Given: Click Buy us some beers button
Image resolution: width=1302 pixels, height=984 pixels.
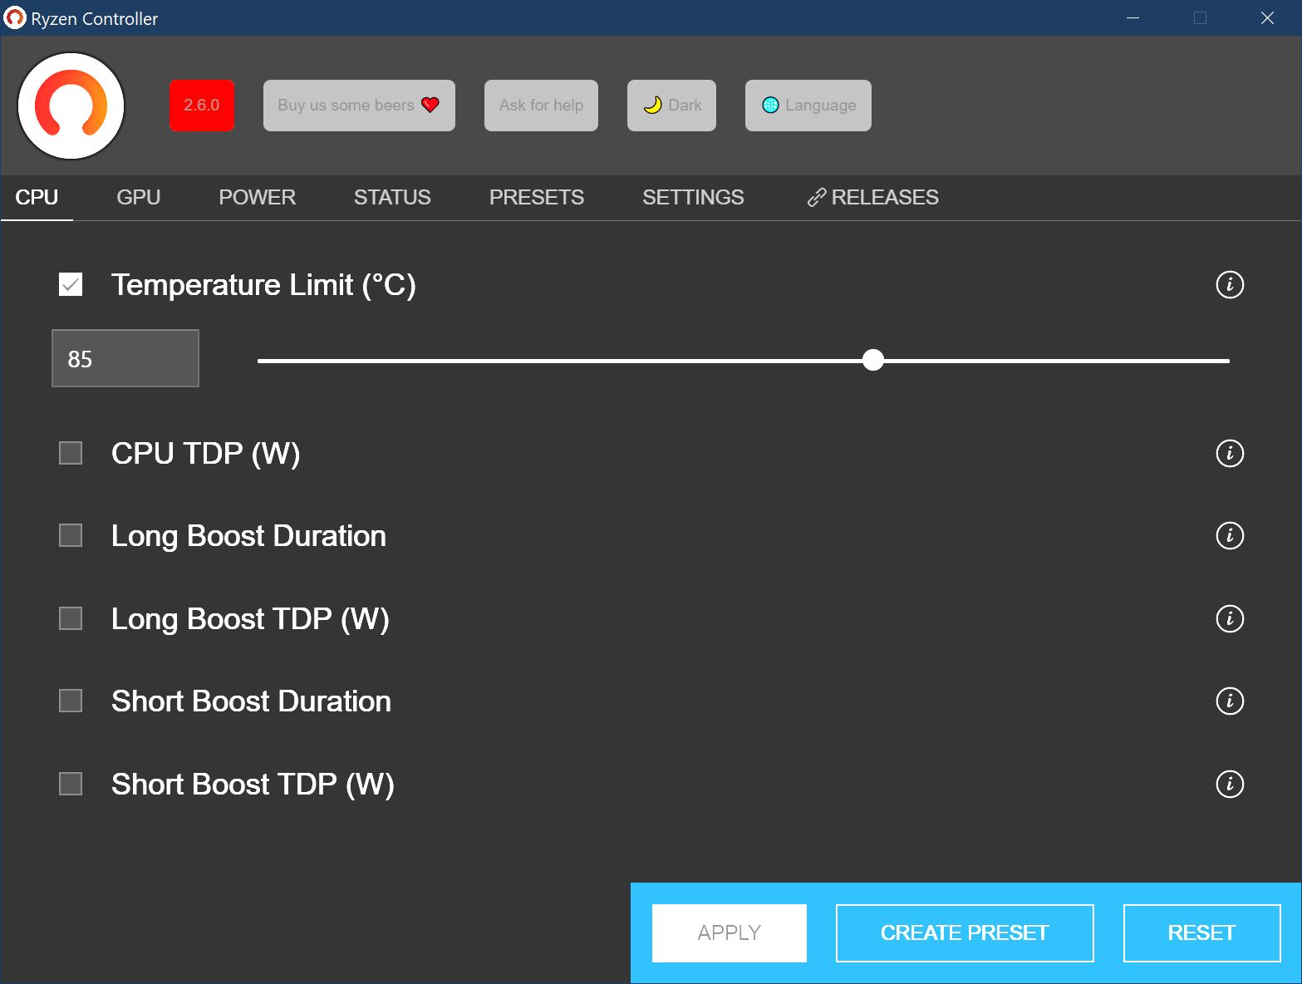Looking at the screenshot, I should click(359, 106).
